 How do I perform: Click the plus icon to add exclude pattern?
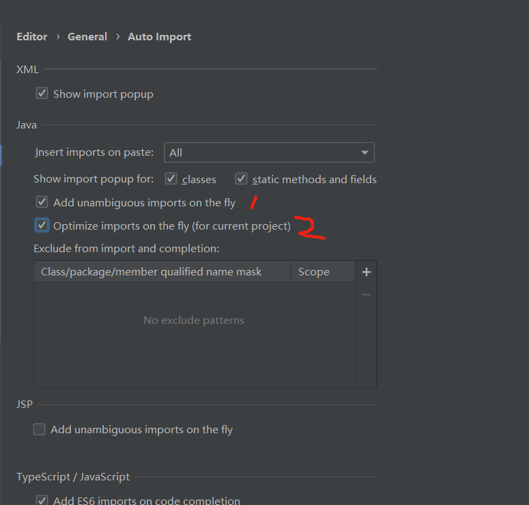coord(367,272)
